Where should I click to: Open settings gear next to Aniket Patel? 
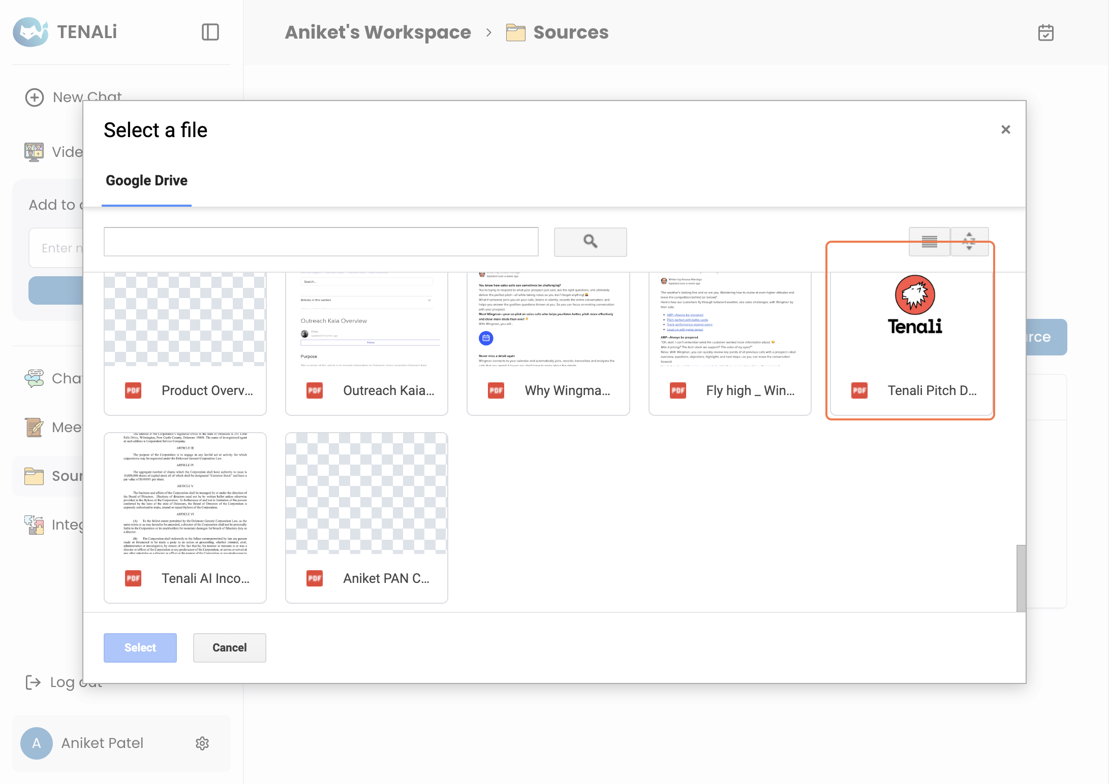(x=202, y=743)
